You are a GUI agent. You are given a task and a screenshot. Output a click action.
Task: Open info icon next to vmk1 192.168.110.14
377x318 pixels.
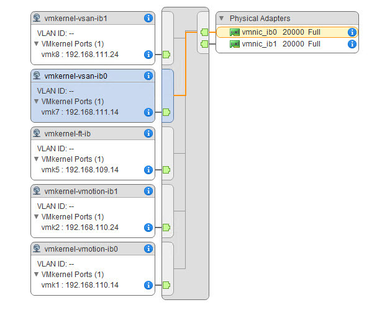point(148,285)
